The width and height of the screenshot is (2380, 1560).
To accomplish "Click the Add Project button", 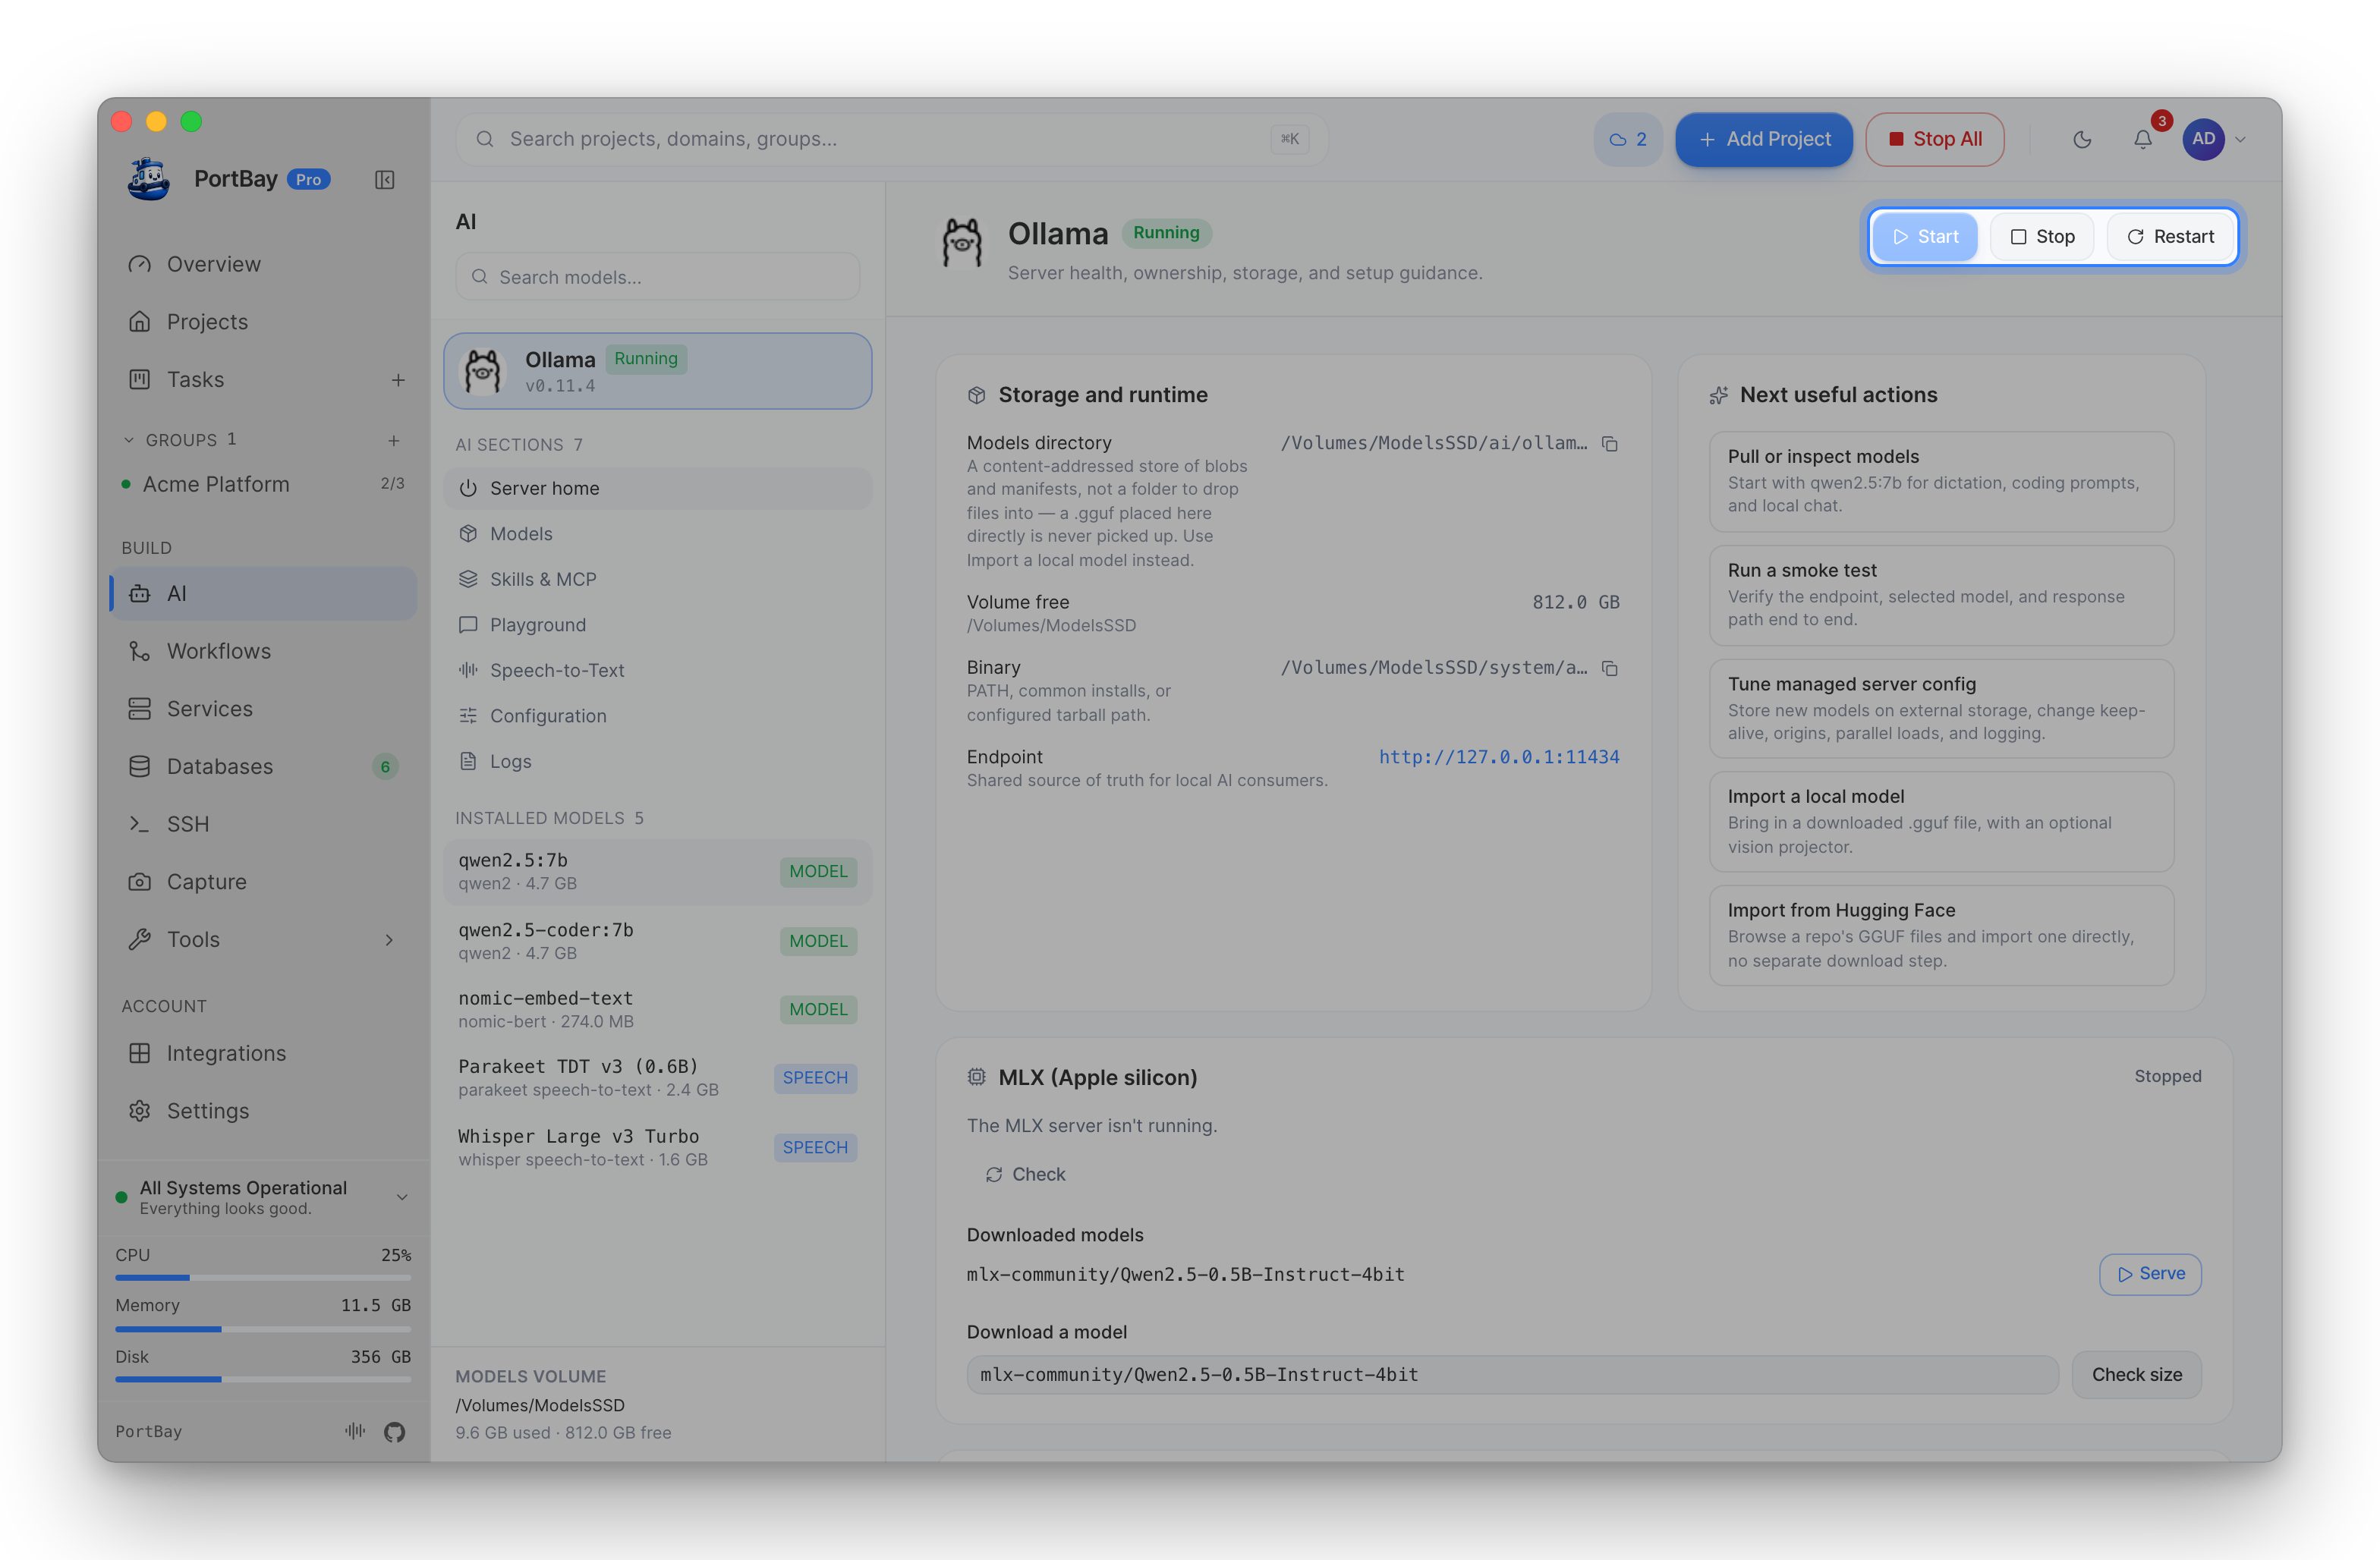I will click(1764, 139).
